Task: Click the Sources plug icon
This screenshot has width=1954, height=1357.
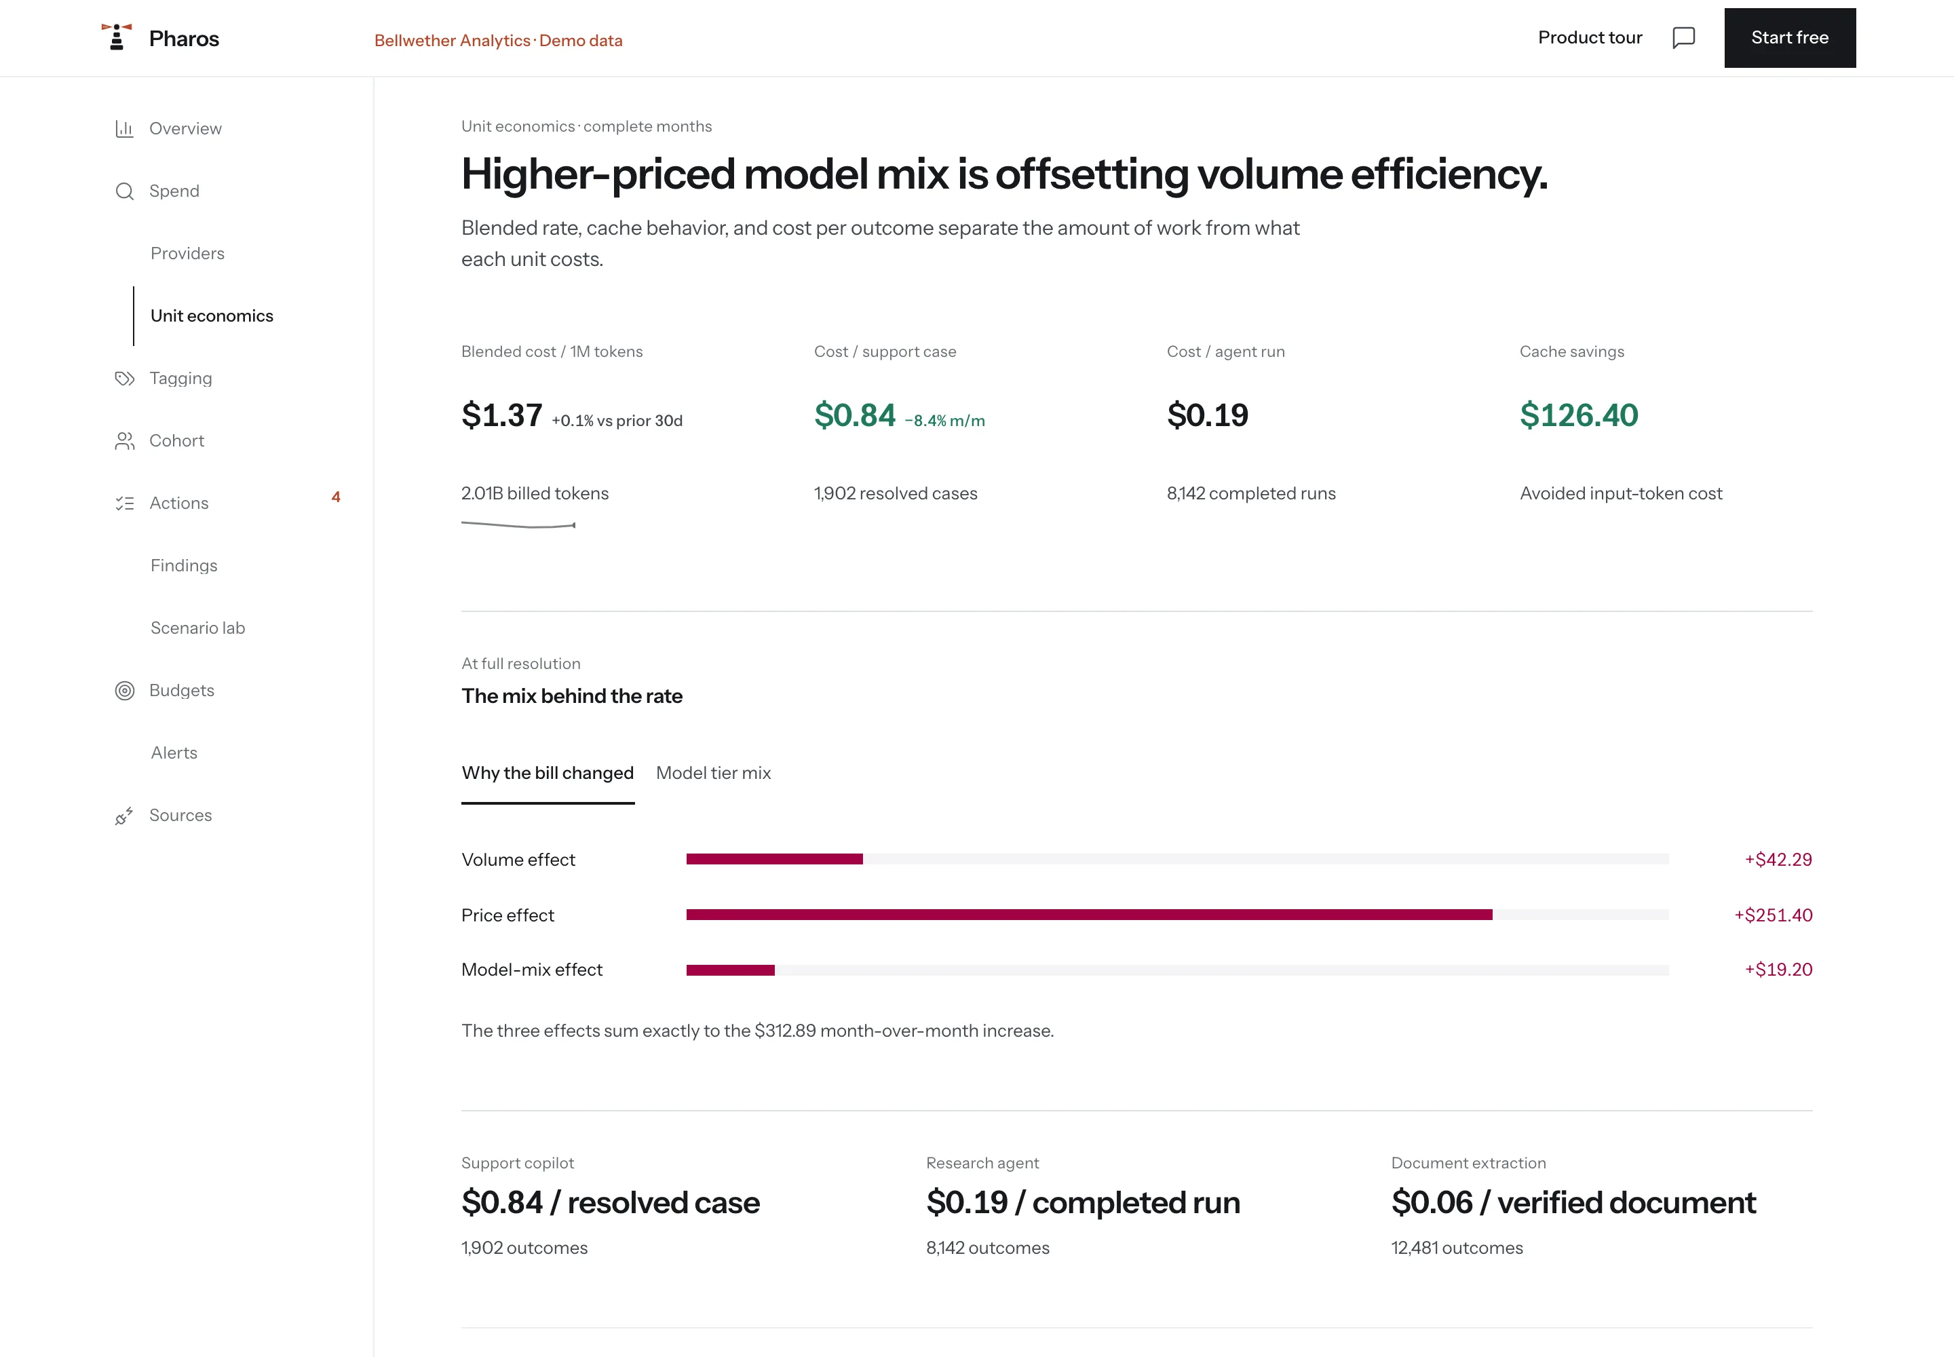Action: coord(124,816)
